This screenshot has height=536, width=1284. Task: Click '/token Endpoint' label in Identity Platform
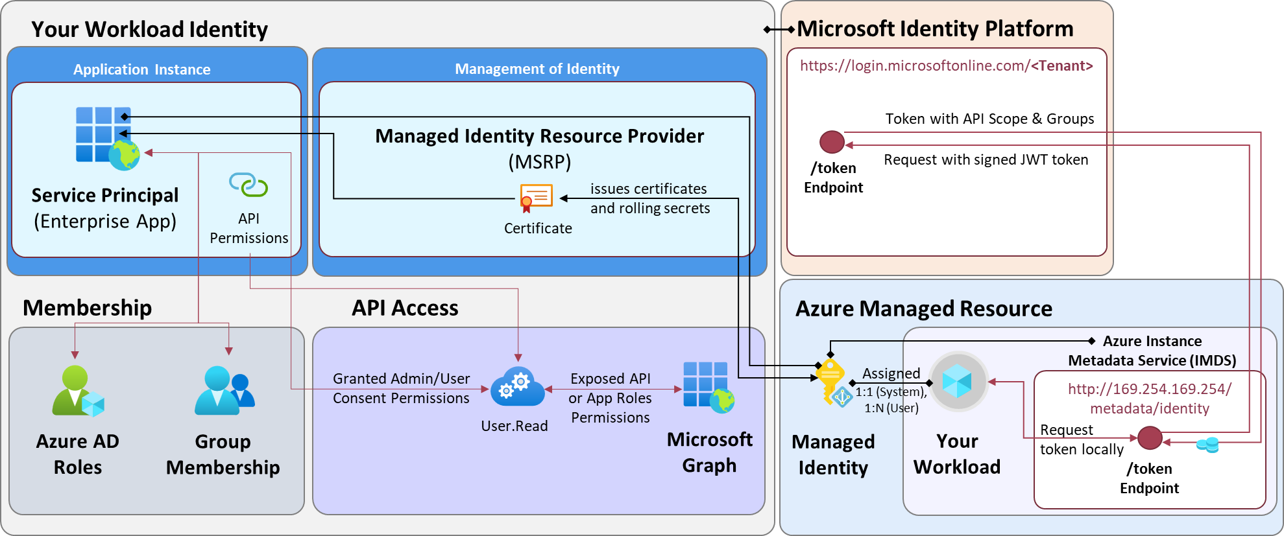833,178
